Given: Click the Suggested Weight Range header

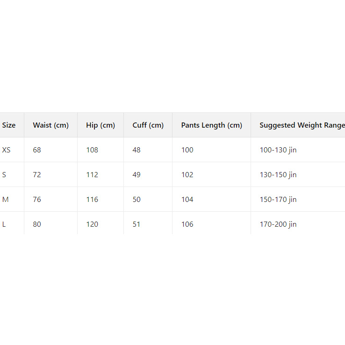Looking at the screenshot, I should [302, 125].
